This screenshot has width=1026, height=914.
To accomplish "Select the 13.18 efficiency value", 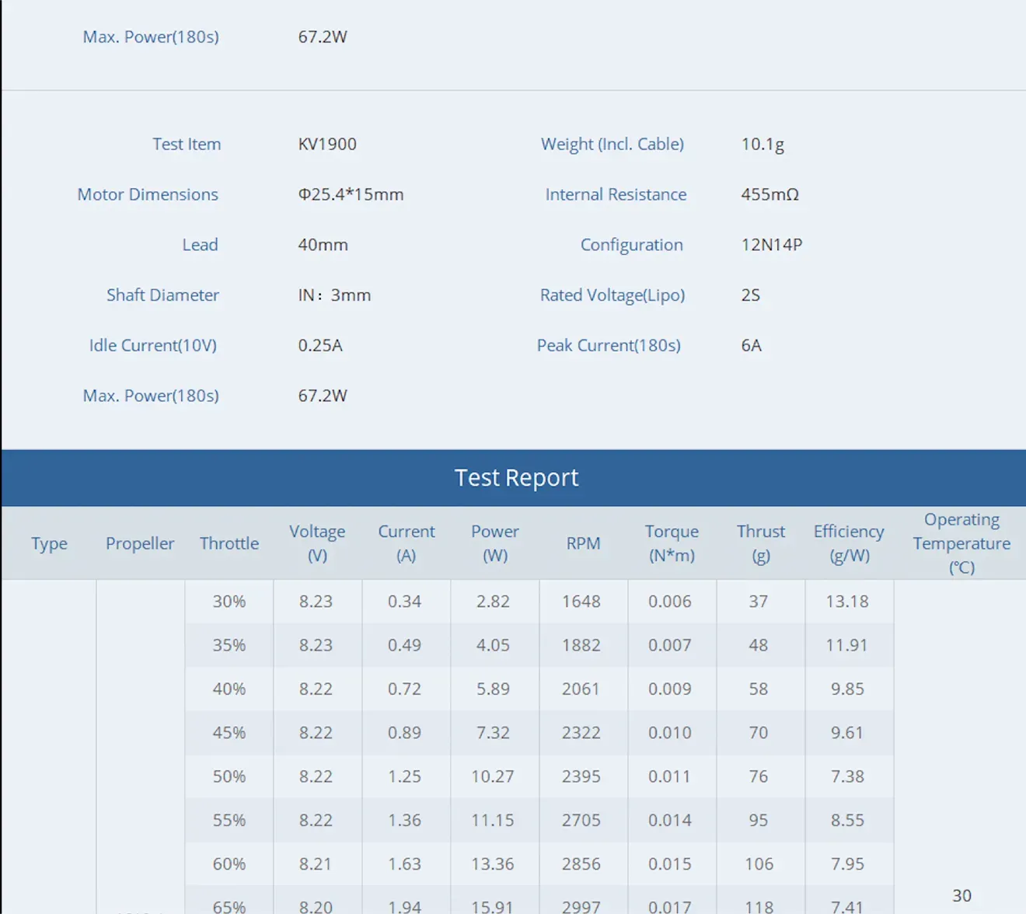I will [847, 602].
